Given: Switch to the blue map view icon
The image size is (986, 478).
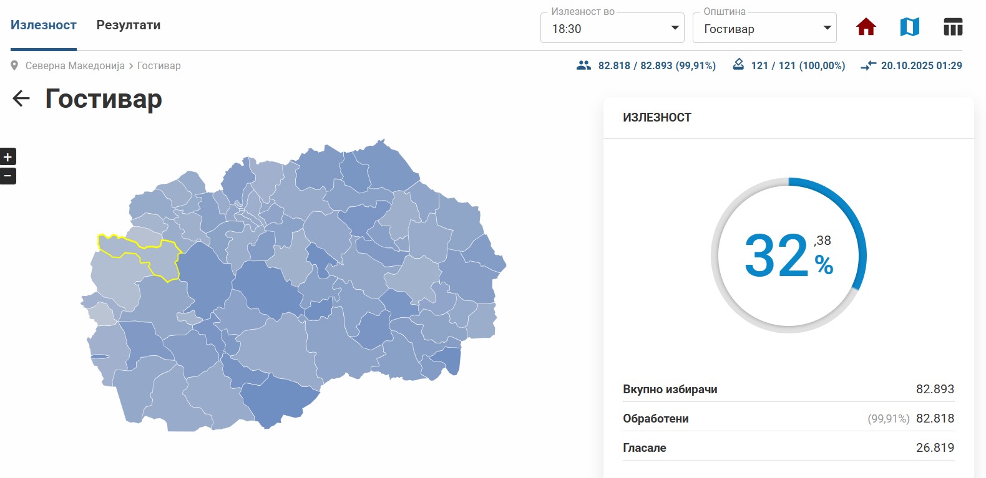Looking at the screenshot, I should (909, 27).
